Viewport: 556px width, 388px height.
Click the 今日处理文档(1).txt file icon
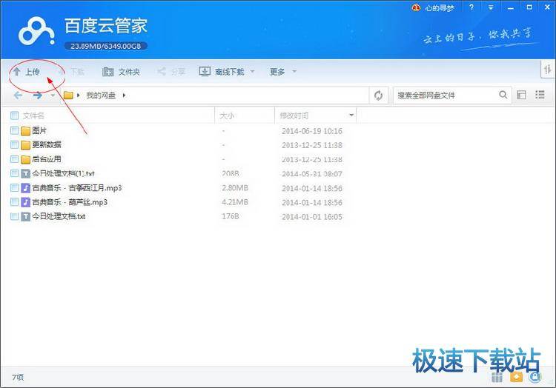point(25,173)
